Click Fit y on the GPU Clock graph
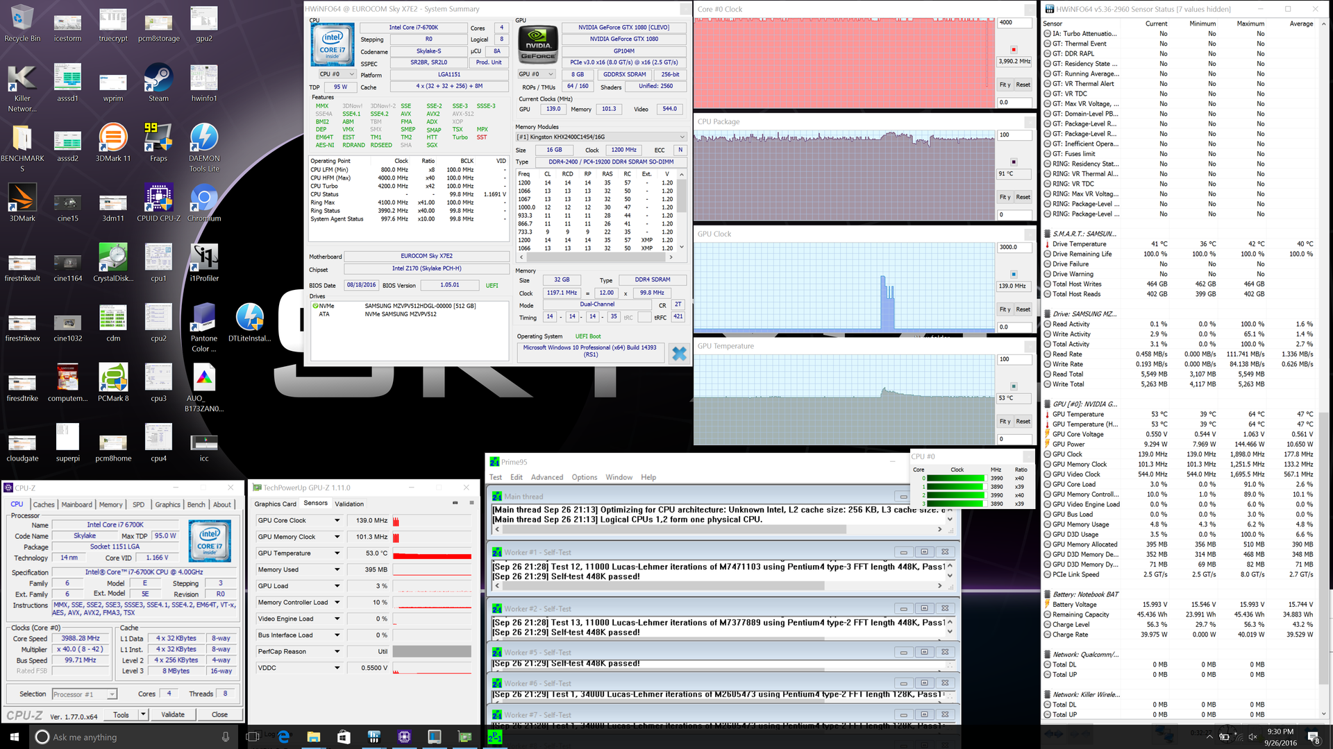Screen dimensions: 1333x749 point(1005,309)
